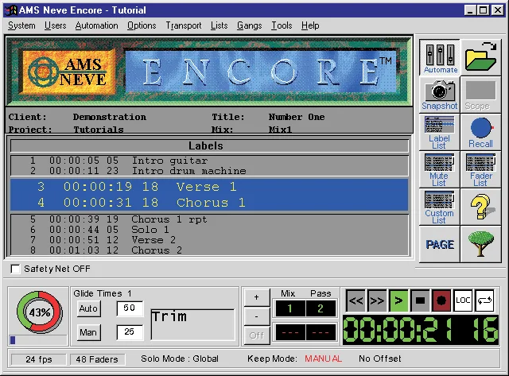Viewport: 509px width, 376px height.
Task: Click the Man glide time field showing 25
Action: click(130, 331)
